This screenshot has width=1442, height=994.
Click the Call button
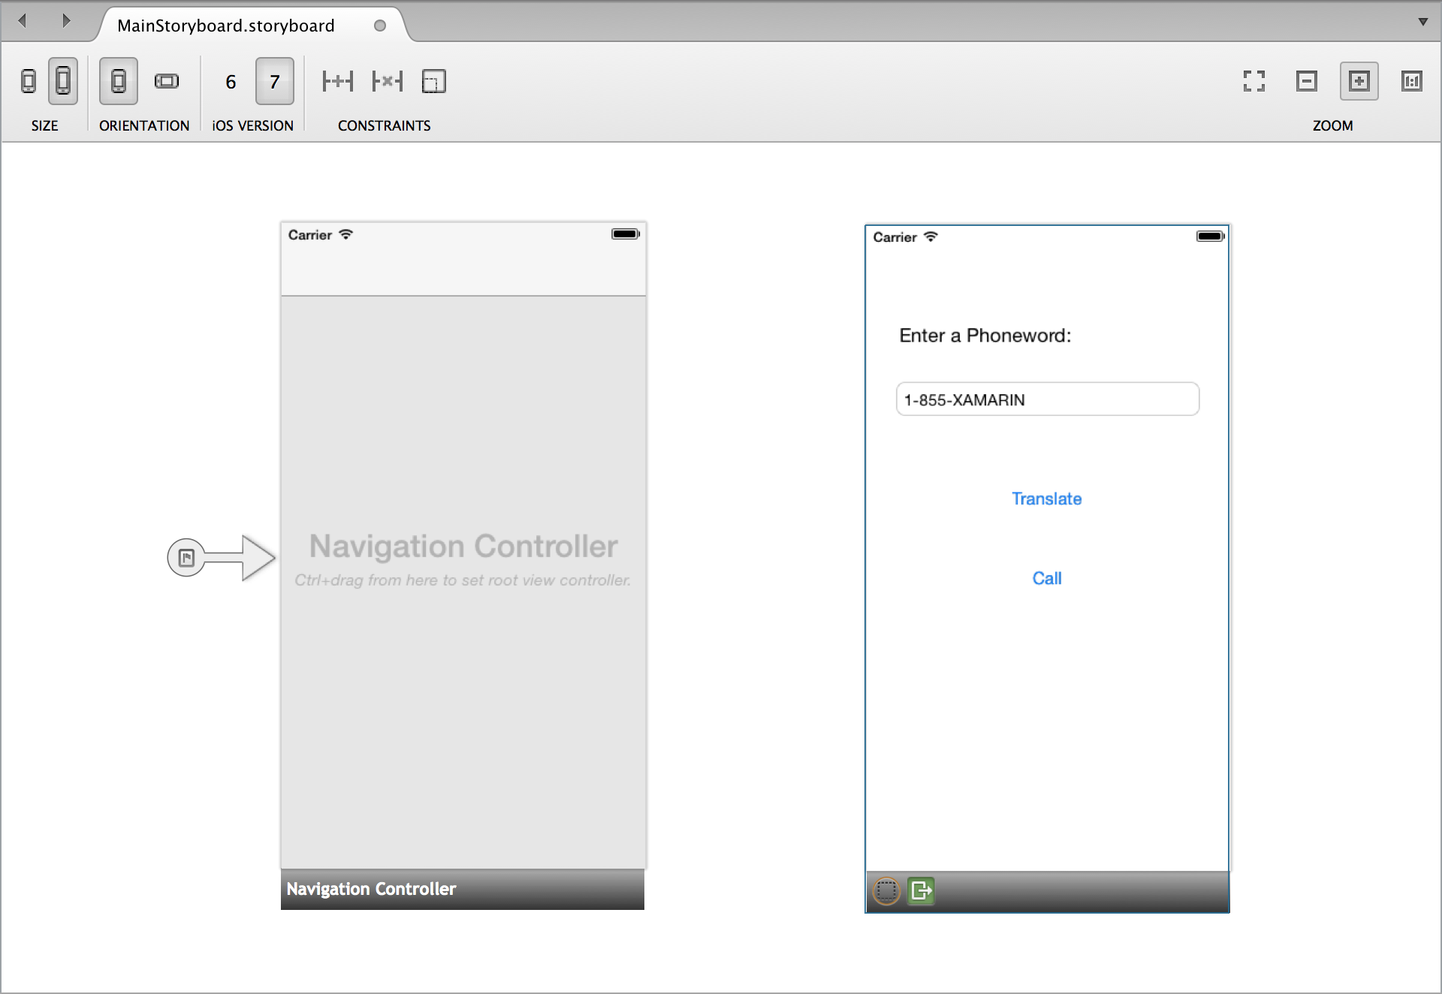click(x=1046, y=578)
